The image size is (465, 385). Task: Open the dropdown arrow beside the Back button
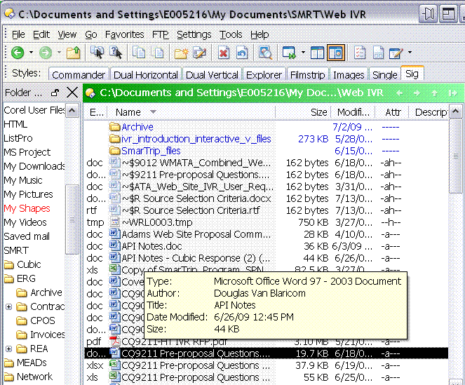click(x=31, y=53)
